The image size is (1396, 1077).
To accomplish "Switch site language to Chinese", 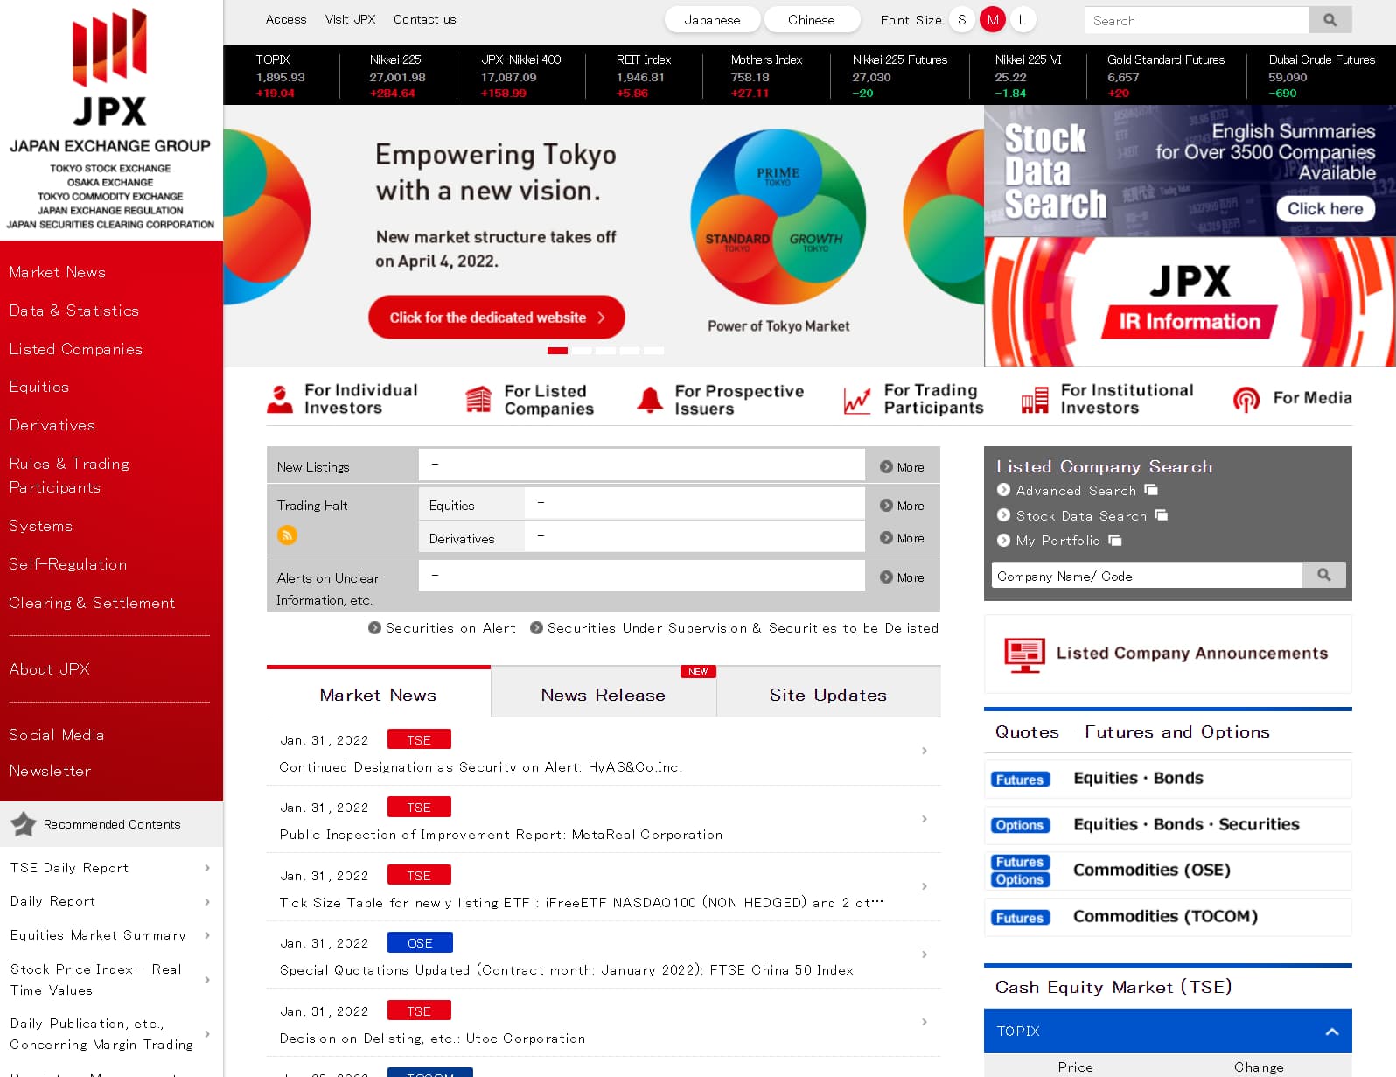I will point(811,19).
